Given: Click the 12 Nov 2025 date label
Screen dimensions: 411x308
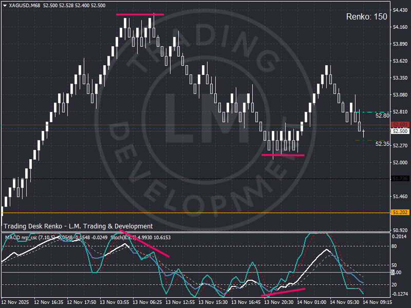Looking at the screenshot, I should point(16,303).
